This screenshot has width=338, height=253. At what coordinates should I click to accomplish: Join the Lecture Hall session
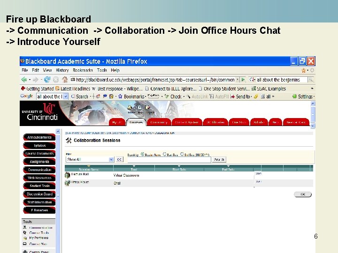pyautogui.click(x=259, y=173)
